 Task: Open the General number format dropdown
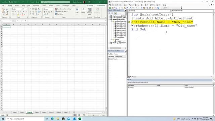[x=52, y=9]
